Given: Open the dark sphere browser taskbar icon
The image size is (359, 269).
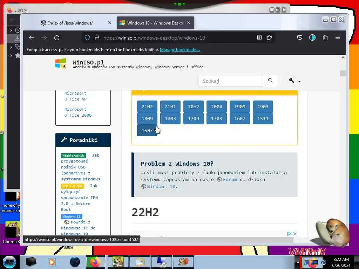Looking at the screenshot, I should (x=75, y=262).
